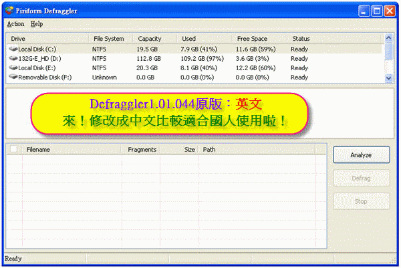
Task: Sort drives by the Drive column header
Action: 47,39
